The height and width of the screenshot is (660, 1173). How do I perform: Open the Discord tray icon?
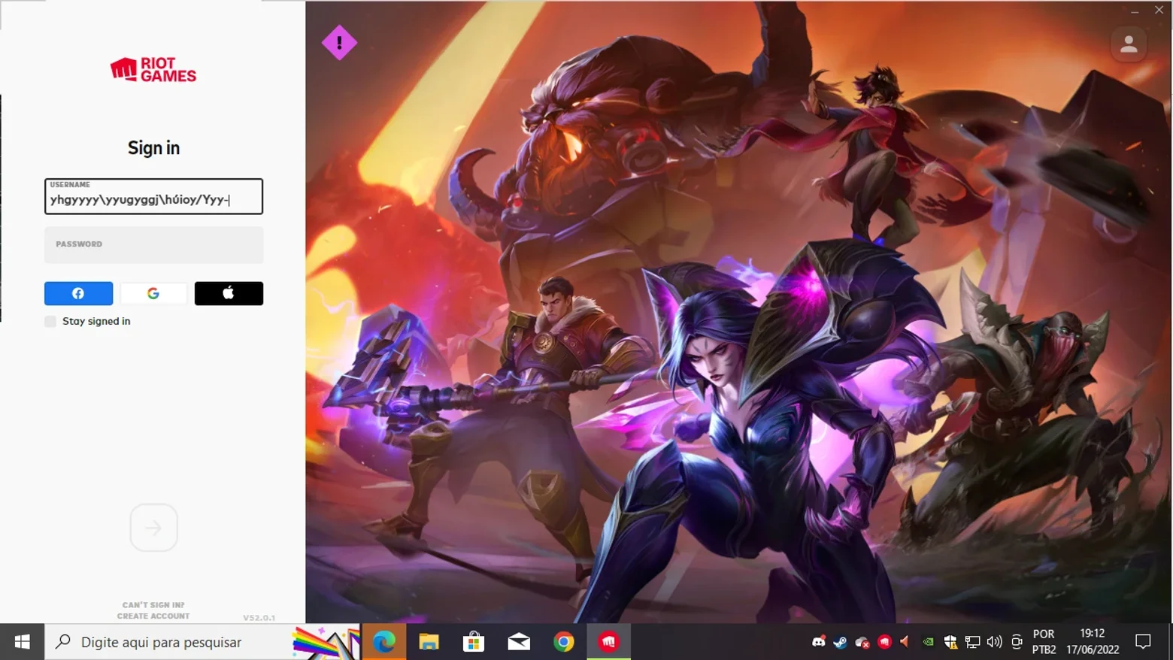pyautogui.click(x=818, y=642)
